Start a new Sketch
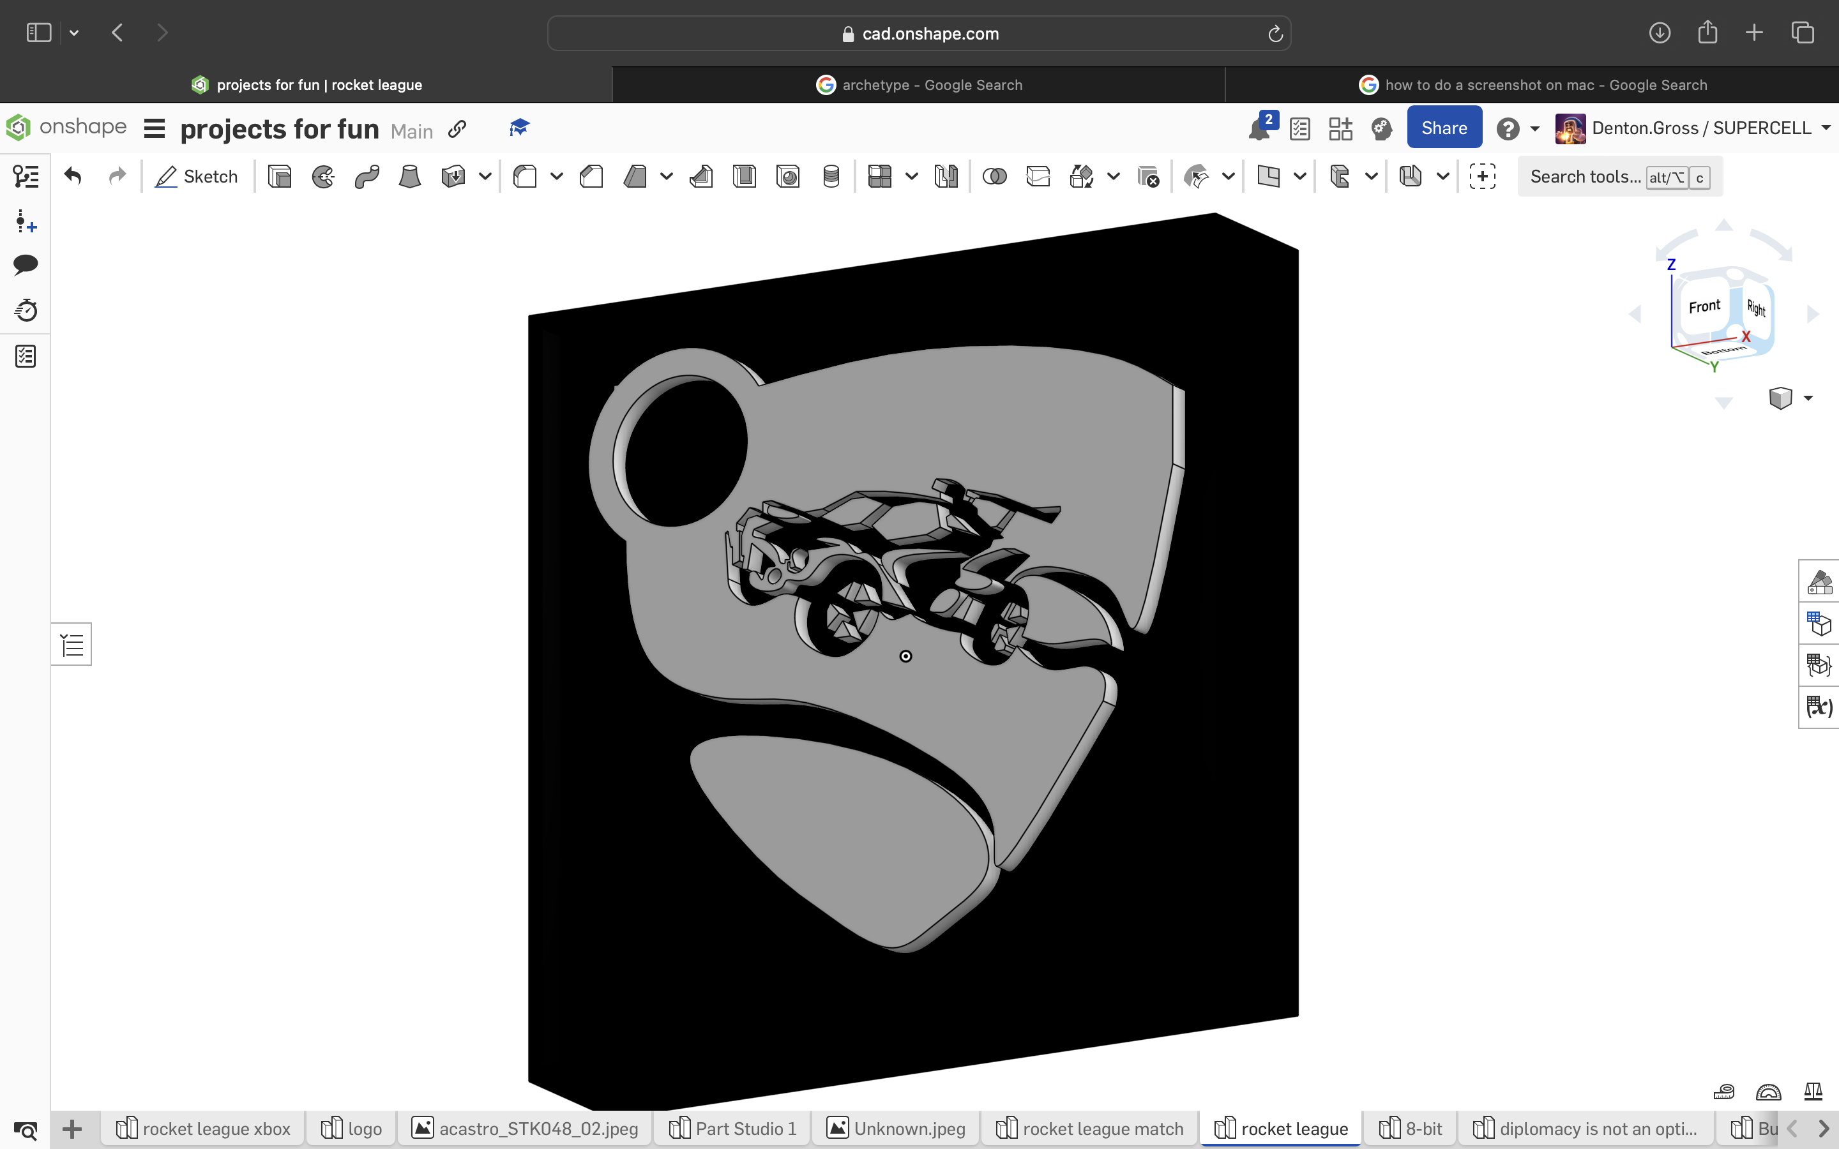Screen dimensions: 1839x1149 [x=197, y=176]
